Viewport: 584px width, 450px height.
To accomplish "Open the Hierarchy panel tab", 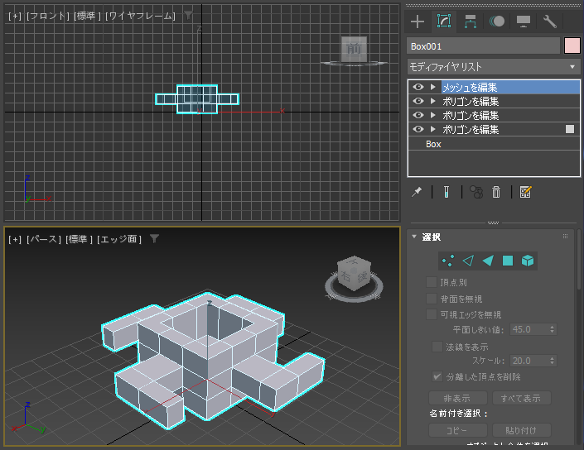I will coord(471,22).
